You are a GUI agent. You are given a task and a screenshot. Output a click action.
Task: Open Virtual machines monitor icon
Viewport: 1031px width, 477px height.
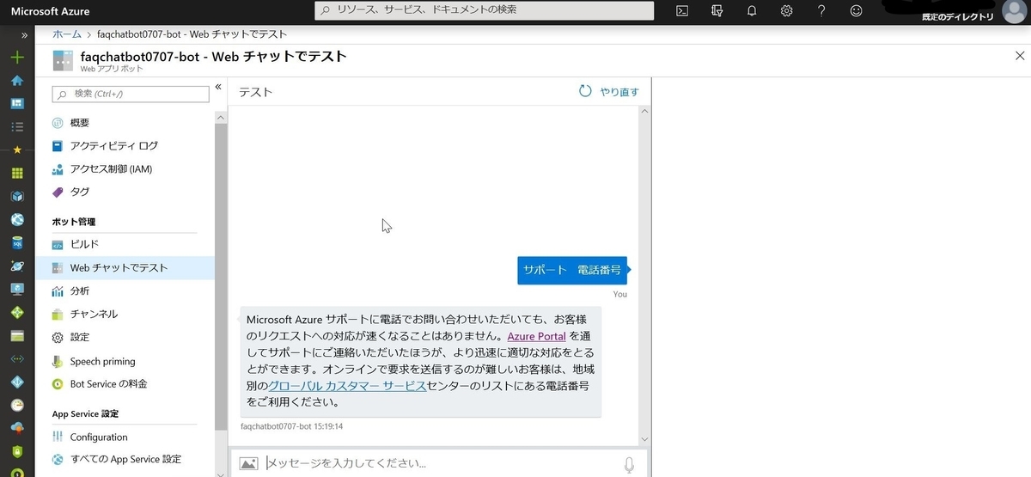[x=17, y=289]
